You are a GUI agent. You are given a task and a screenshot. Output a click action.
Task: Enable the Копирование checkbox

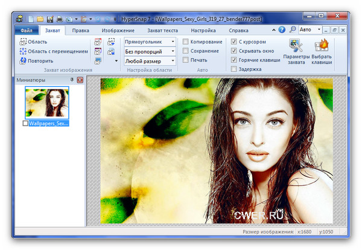coord(186,42)
